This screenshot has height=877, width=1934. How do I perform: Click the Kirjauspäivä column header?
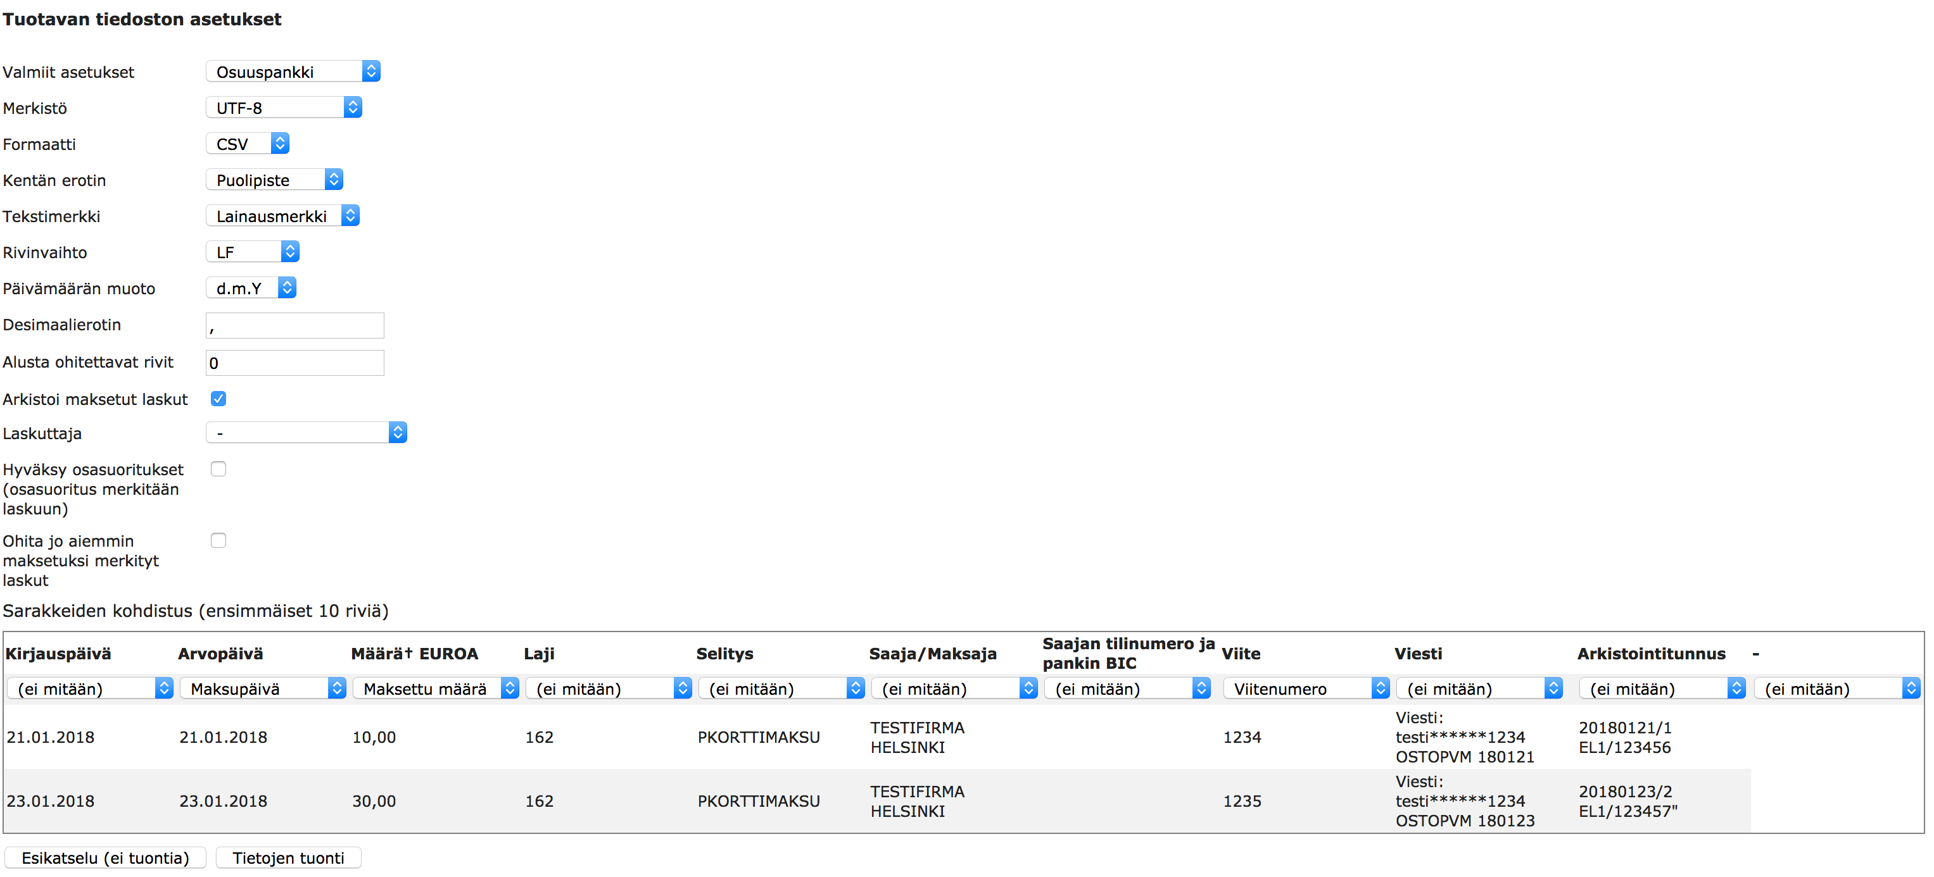(58, 654)
